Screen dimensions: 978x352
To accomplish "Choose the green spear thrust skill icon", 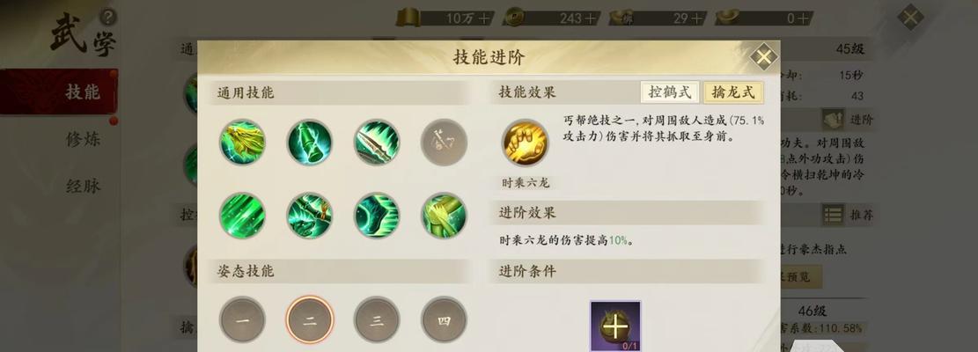I will pos(378,143).
